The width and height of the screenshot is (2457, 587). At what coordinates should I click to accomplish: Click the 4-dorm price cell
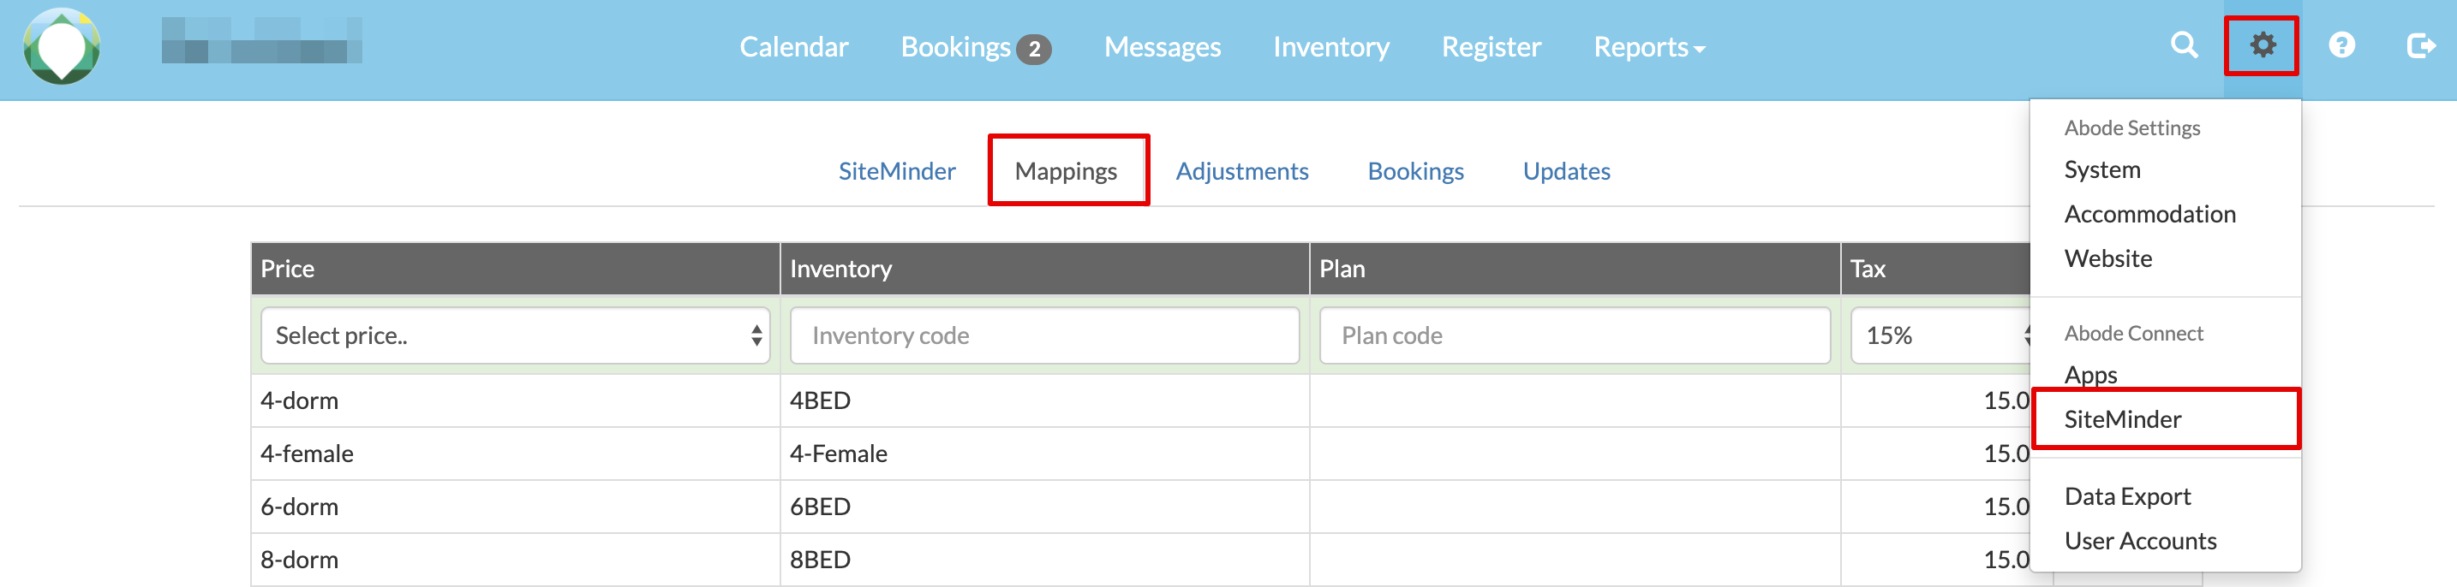(515, 400)
